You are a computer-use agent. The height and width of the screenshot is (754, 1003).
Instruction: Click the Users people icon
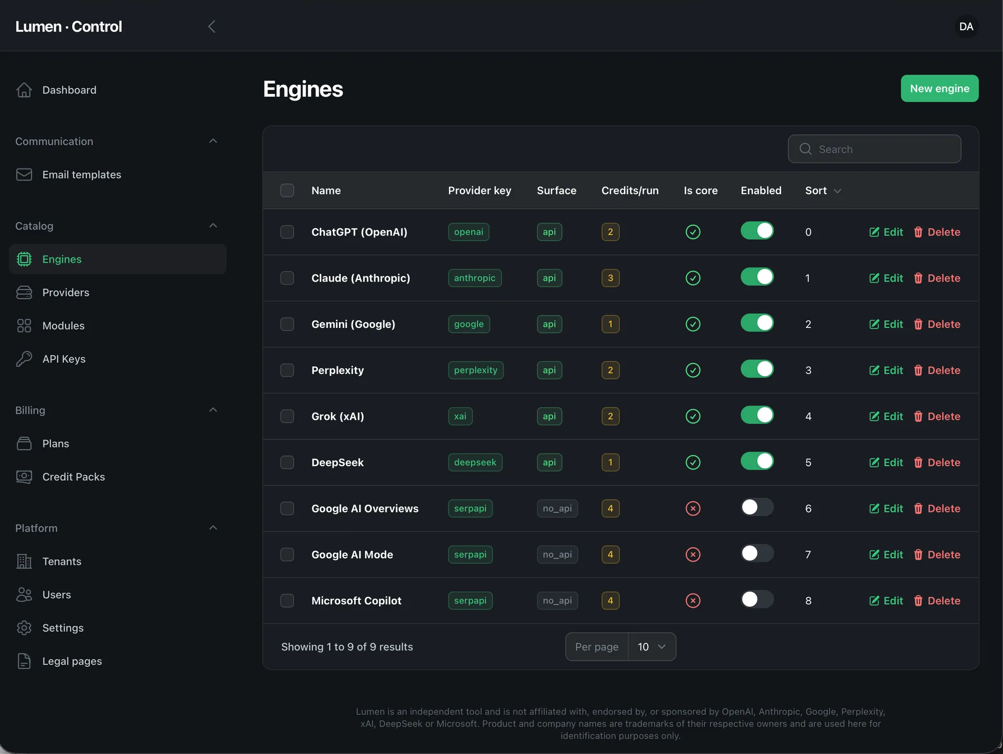pyautogui.click(x=24, y=595)
